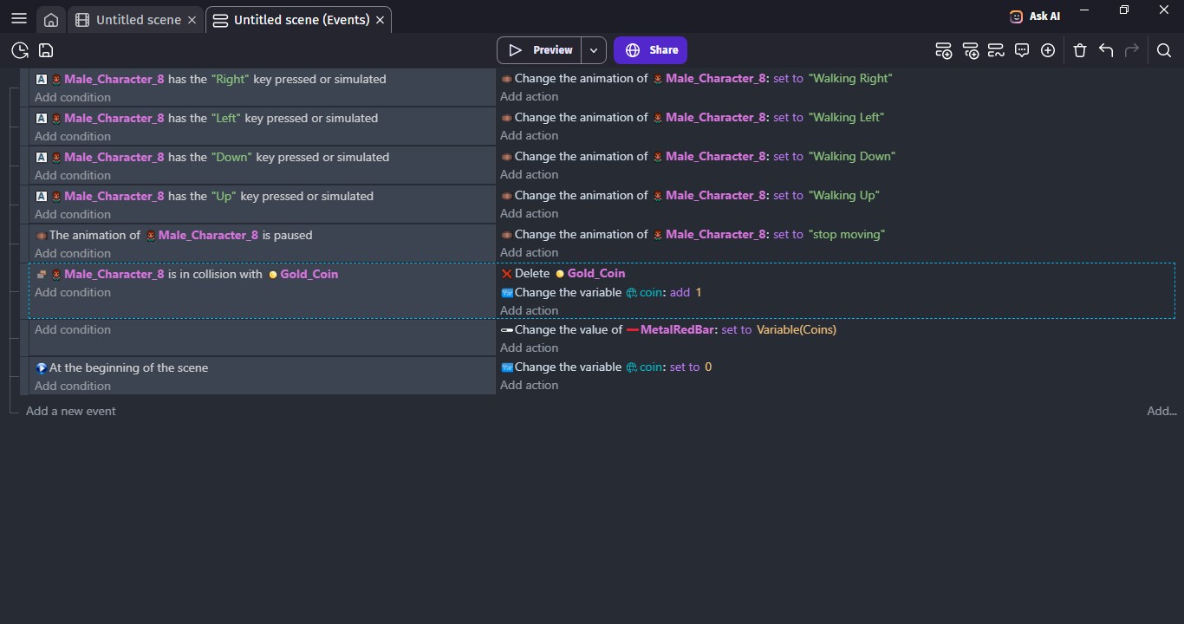The width and height of the screenshot is (1184, 624).
Task: Click the circled plus icon in the toolbar
Action: pyautogui.click(x=1048, y=50)
